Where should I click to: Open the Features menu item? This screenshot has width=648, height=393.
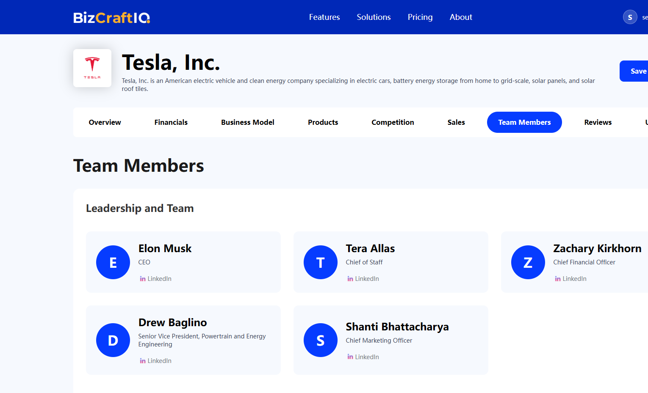click(324, 17)
